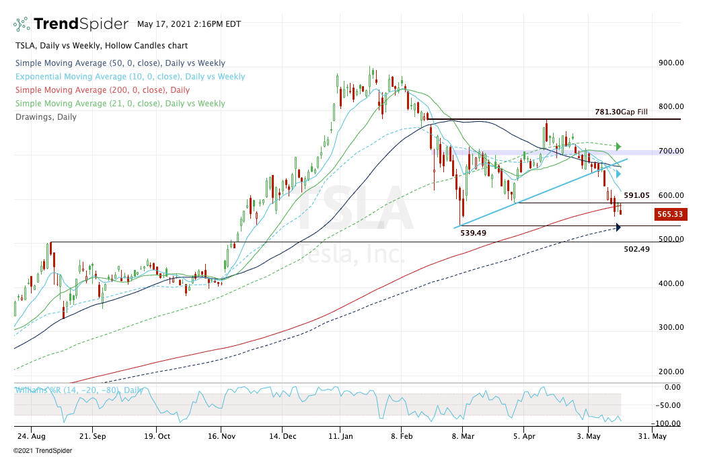This screenshot has width=701, height=457.
Task: Select the Exponential Moving Average 10 legend entry
Action: 130,77
